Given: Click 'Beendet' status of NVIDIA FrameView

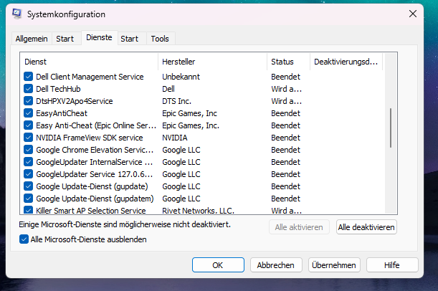Looking at the screenshot, I should (x=285, y=138).
